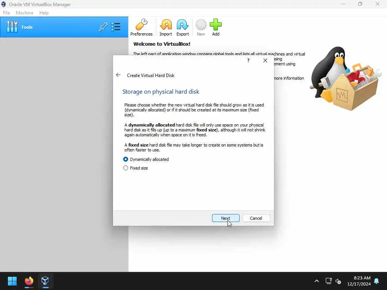
Task: Open the notifications bell icon
Action: coord(377,281)
